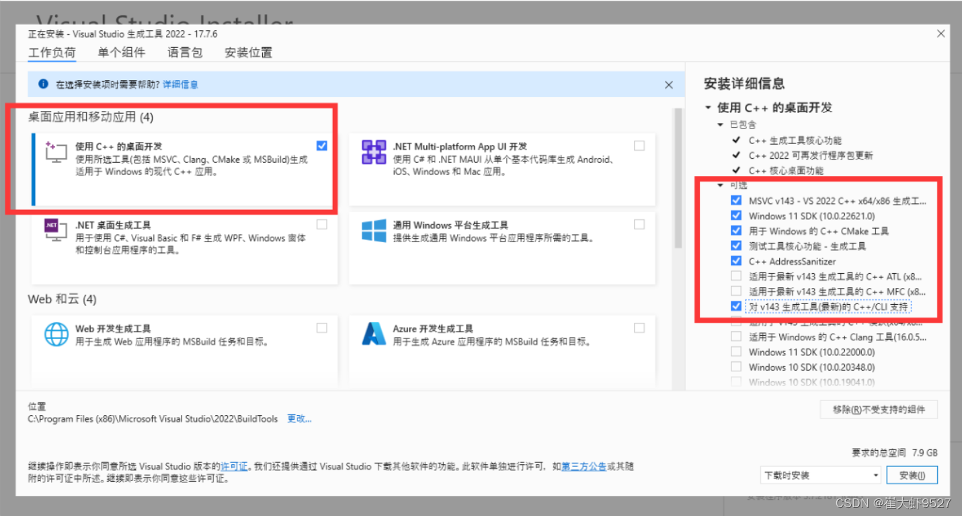Collapse the 使用 C++ 的桌面开发 details section
The height and width of the screenshot is (516, 962).
tap(708, 108)
